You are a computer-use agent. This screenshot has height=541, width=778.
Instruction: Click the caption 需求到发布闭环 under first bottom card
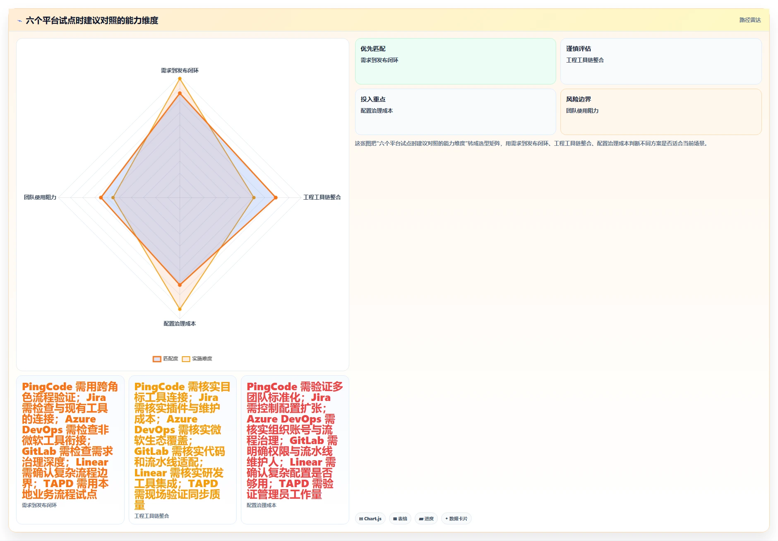click(x=39, y=505)
